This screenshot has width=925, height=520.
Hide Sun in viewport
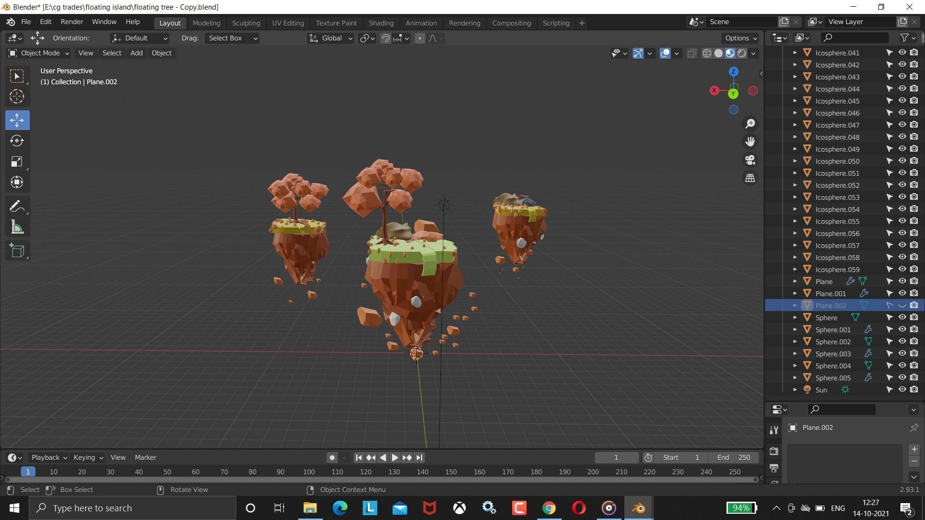point(902,390)
